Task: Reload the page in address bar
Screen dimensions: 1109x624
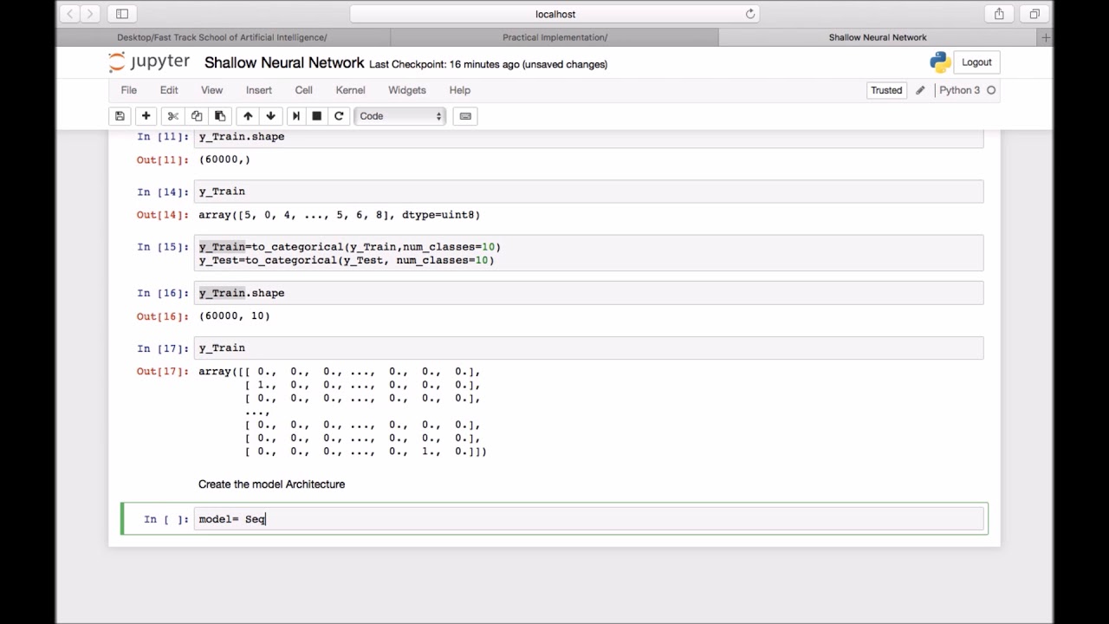Action: tap(750, 14)
